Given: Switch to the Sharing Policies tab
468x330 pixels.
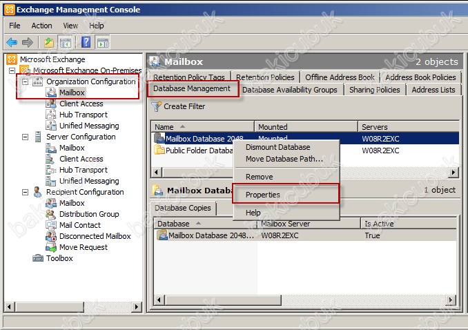Looking at the screenshot, I should (374, 90).
